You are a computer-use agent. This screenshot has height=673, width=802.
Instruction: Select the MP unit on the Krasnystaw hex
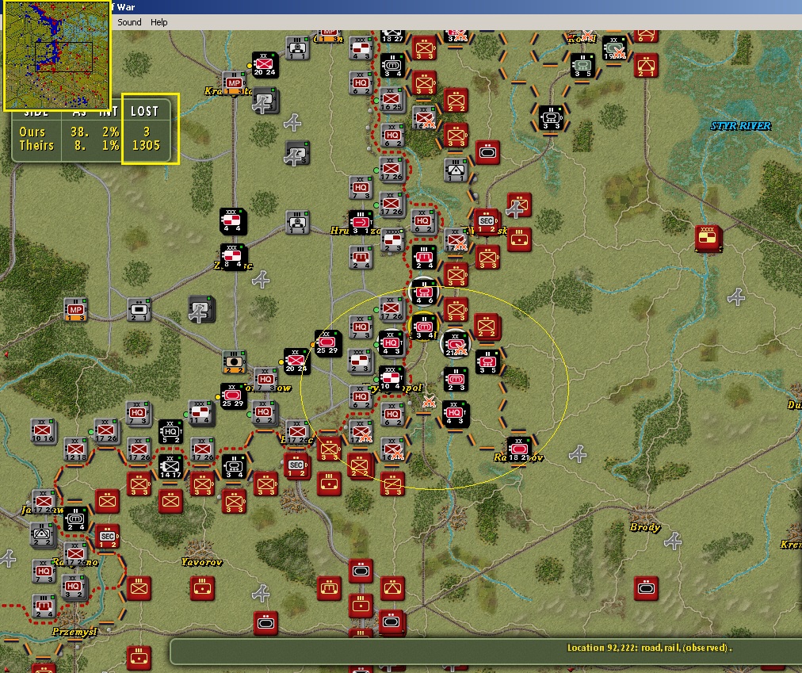pos(234,83)
